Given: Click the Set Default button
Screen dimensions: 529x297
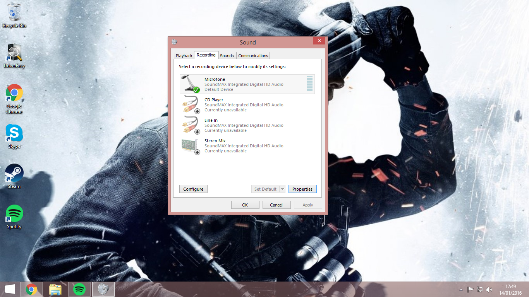Looking at the screenshot, I should (x=265, y=189).
